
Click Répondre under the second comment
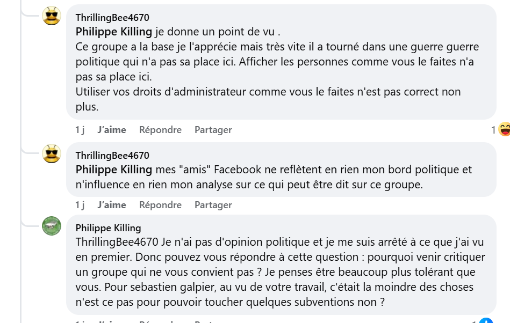[x=160, y=205]
